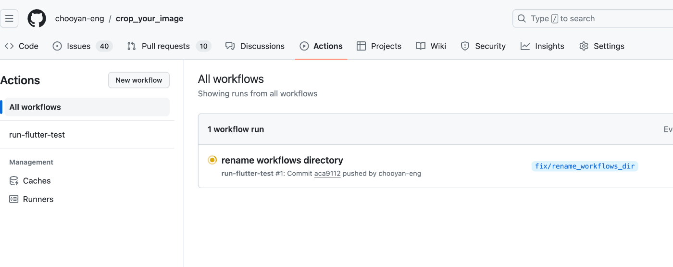Click the Pull requests count badge 10

coord(203,46)
